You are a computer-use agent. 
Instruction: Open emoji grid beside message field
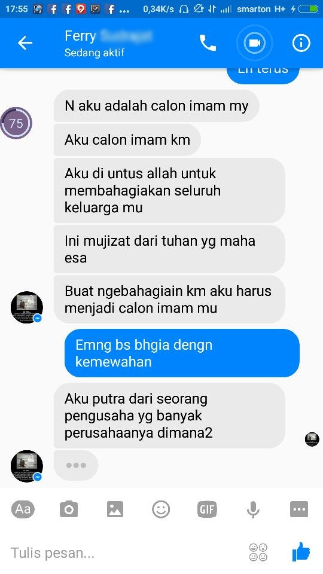(258, 552)
